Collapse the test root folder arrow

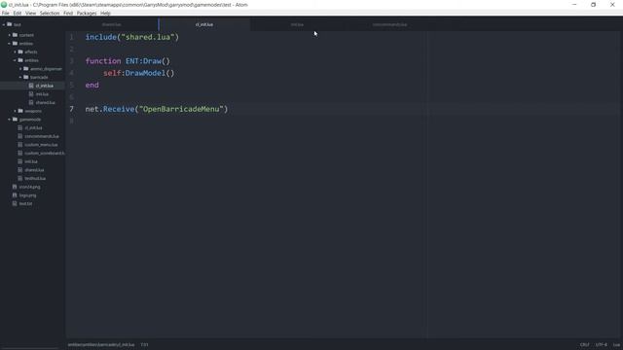click(x=4, y=24)
